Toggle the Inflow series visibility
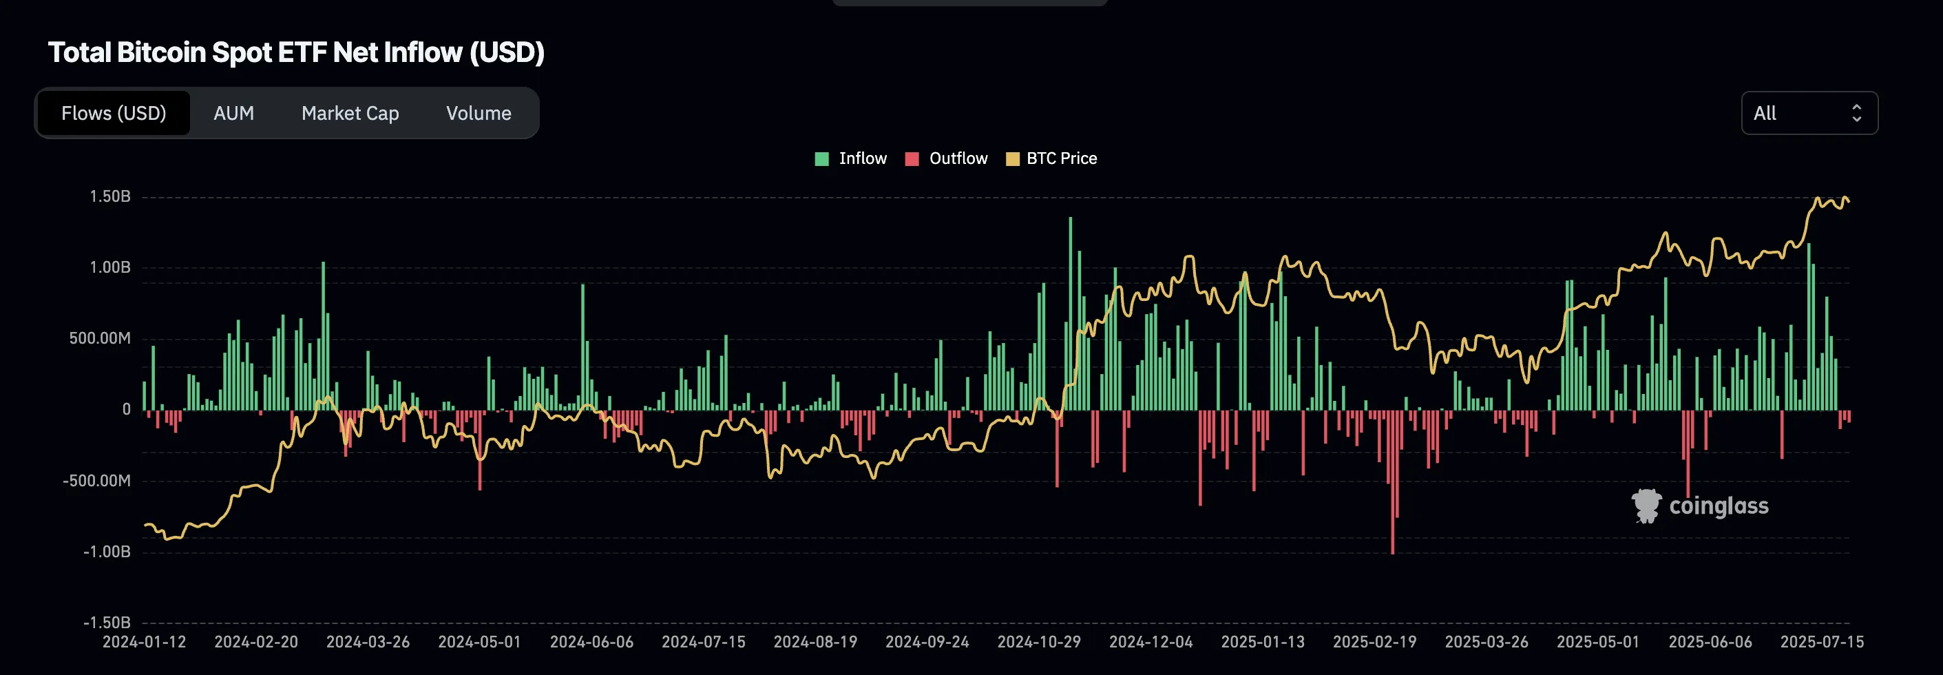The image size is (1943, 675). point(851,158)
